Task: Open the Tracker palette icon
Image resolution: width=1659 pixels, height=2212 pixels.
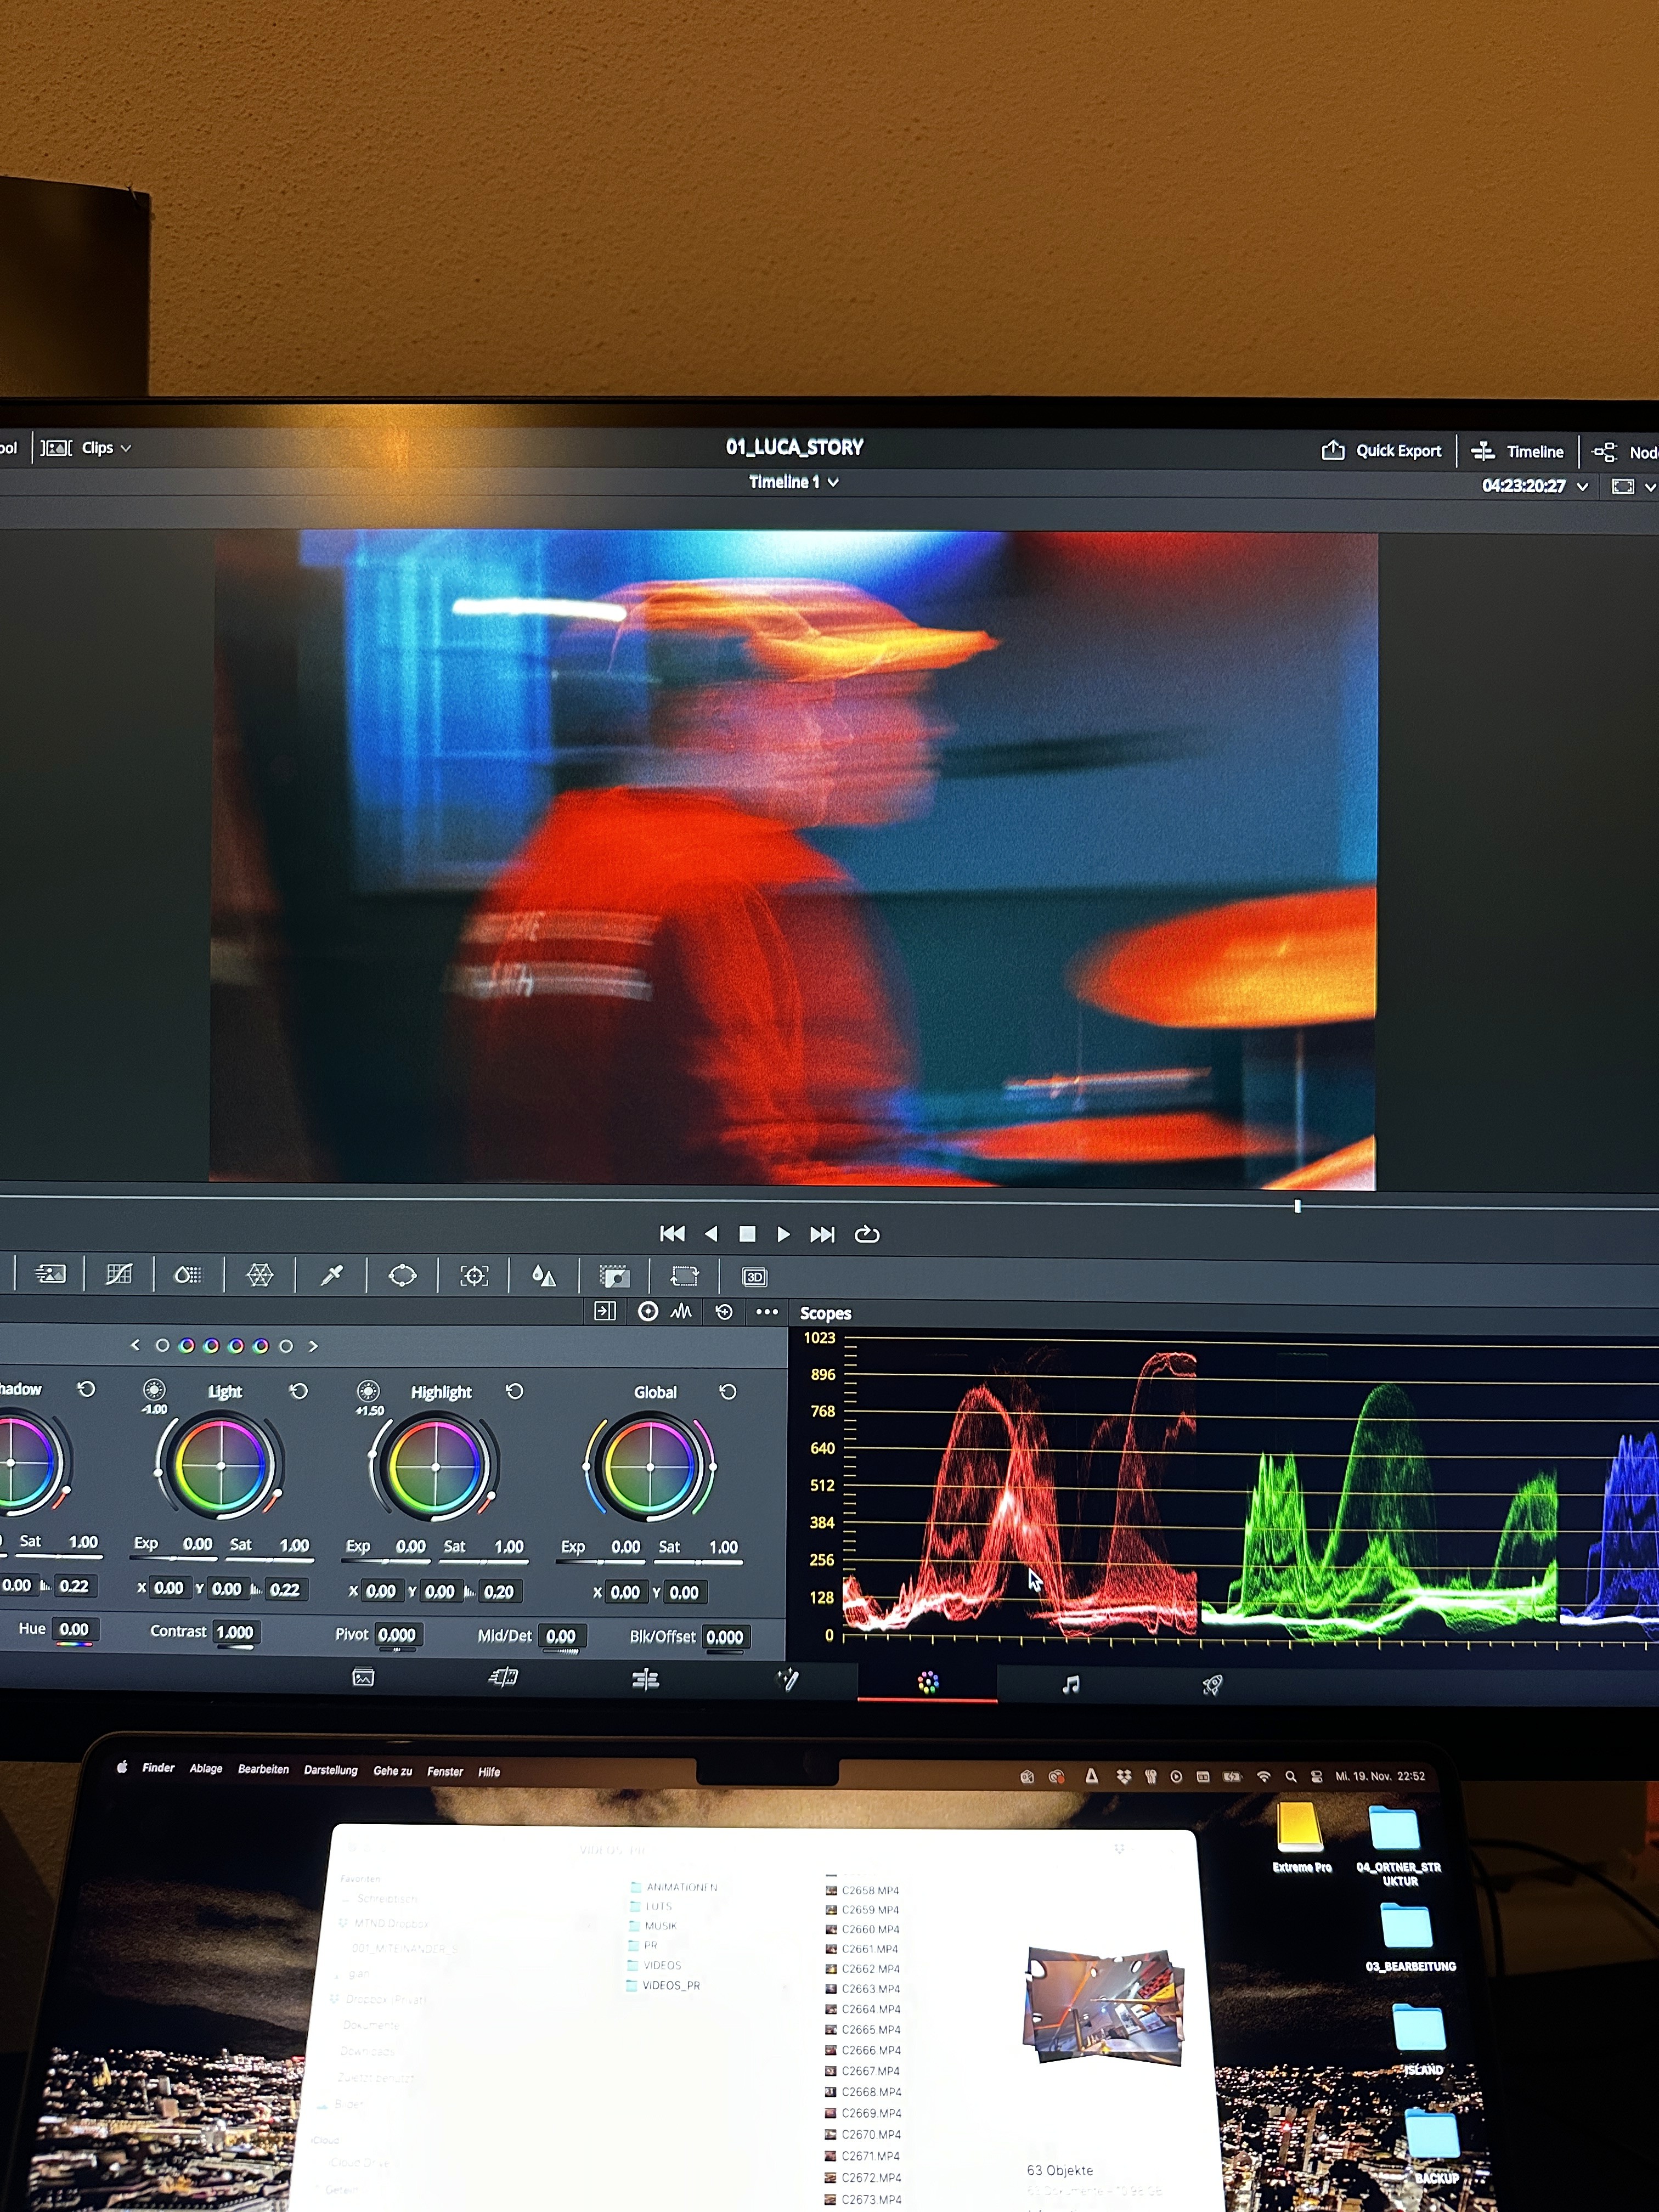Action: coord(474,1276)
